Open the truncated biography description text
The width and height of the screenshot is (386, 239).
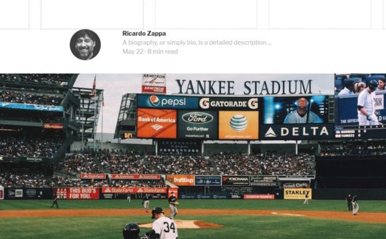coord(197,42)
